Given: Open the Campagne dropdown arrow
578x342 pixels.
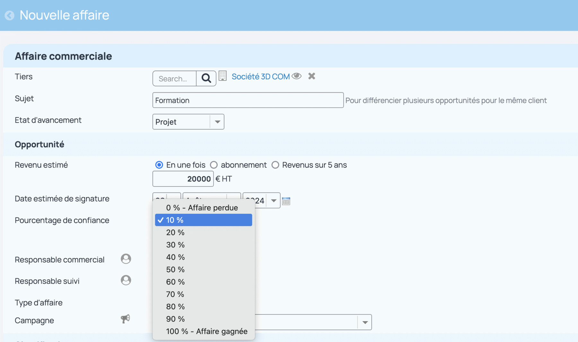Looking at the screenshot, I should pyautogui.click(x=365, y=322).
